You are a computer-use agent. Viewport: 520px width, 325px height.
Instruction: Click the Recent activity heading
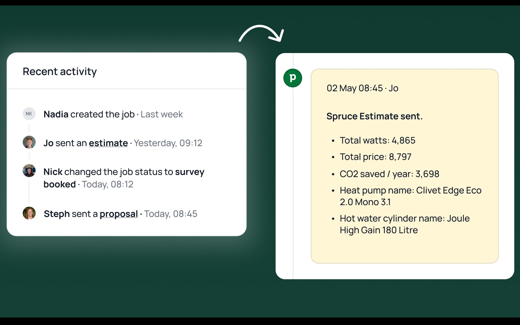pos(60,71)
